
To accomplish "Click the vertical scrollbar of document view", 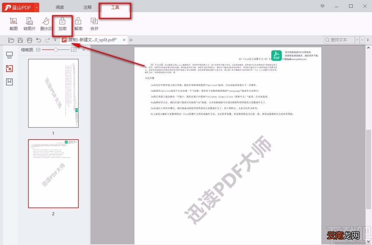I will coord(368,169).
